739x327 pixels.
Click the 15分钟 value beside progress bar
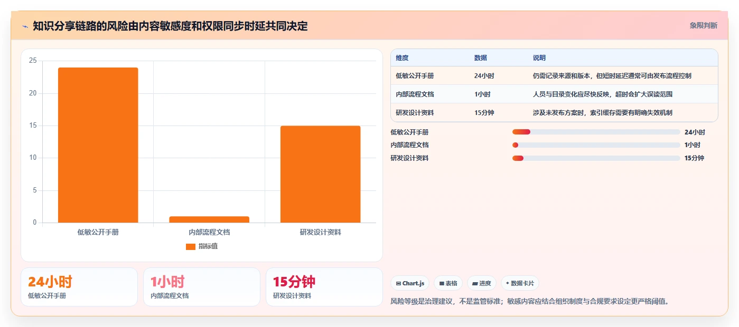pos(695,158)
